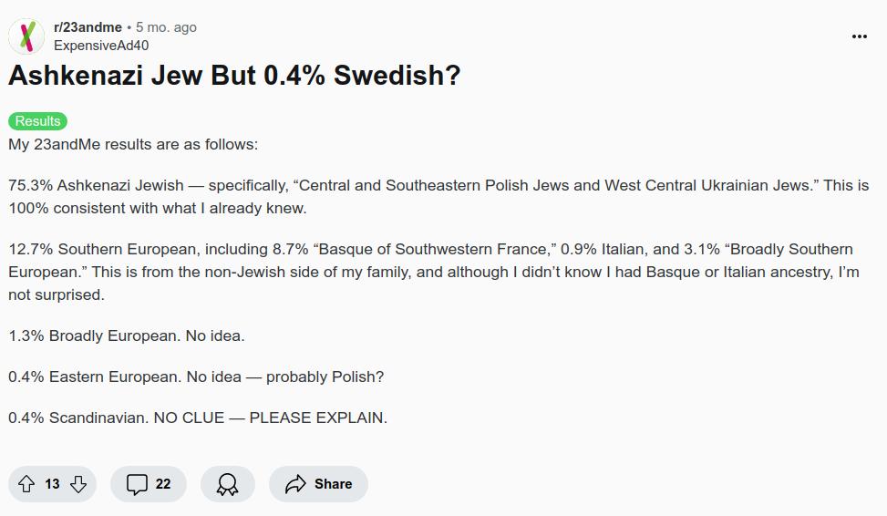Upvote the Ashkenazi Jew post

(x=26, y=484)
